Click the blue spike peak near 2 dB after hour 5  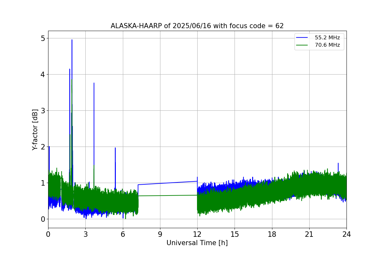(115, 148)
